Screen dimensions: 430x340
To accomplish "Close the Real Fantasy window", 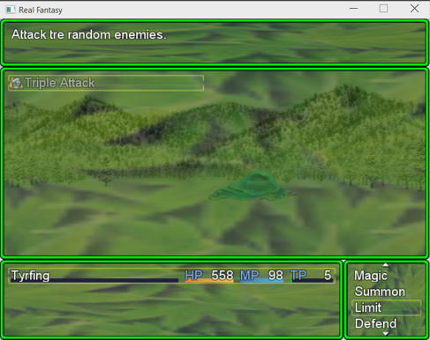I will tap(415, 9).
